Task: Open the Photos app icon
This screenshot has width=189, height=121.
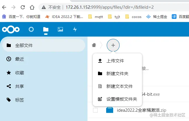Action: pos(60,29)
